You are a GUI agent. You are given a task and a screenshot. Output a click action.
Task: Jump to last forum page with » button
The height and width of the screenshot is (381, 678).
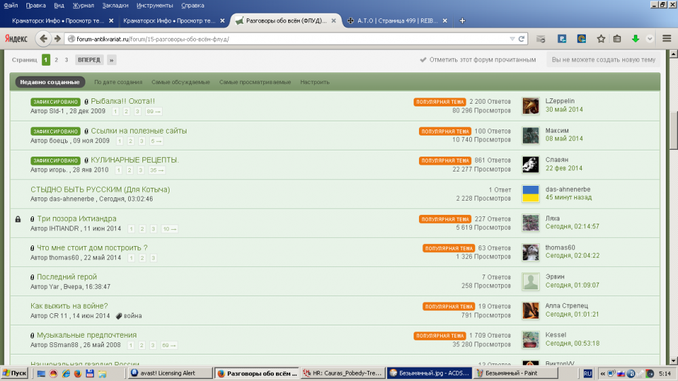112,60
